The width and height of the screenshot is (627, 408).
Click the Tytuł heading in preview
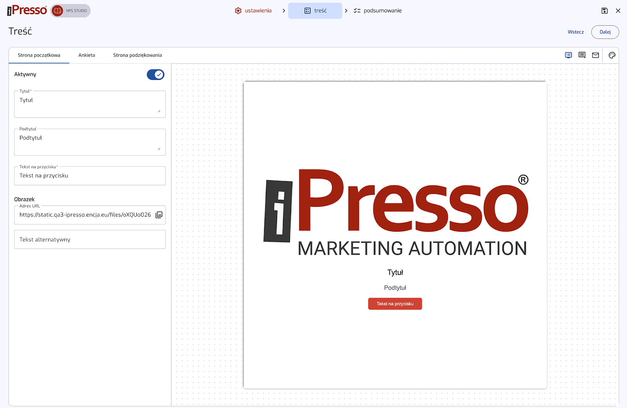pos(395,272)
